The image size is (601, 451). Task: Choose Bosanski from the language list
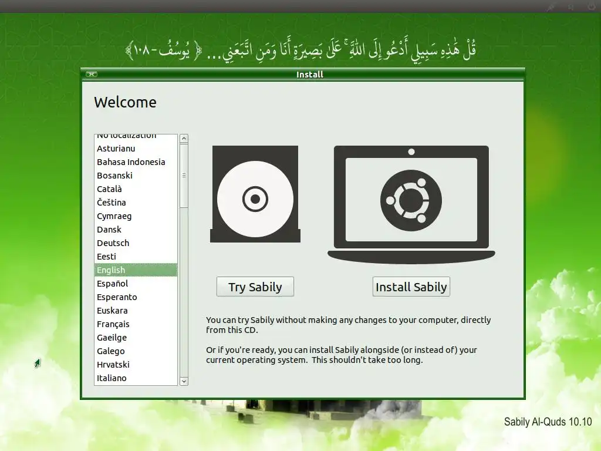click(136, 175)
